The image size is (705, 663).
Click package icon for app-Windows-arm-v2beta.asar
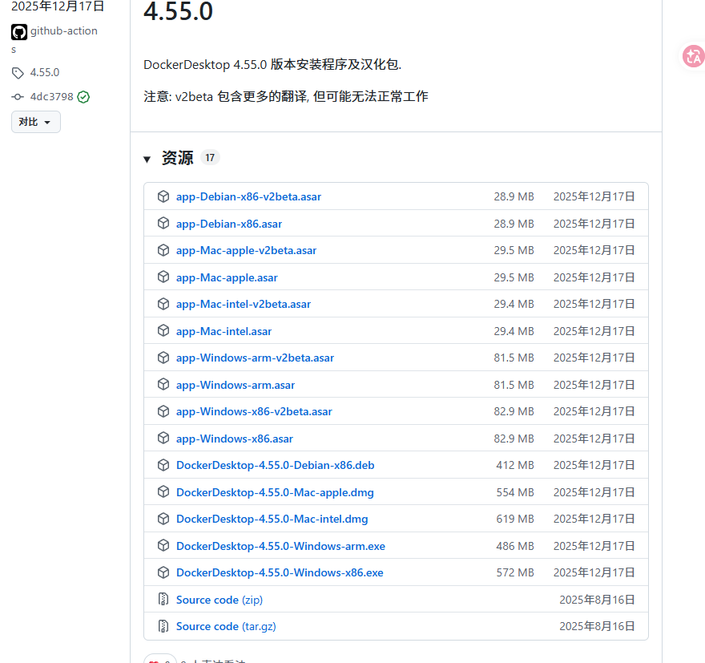163,358
